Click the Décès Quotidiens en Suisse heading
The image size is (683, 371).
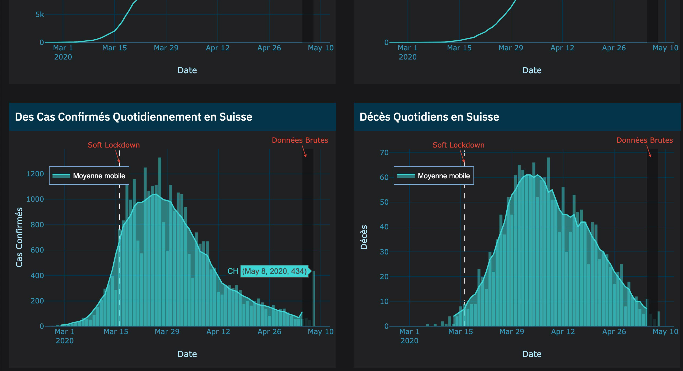pos(429,117)
